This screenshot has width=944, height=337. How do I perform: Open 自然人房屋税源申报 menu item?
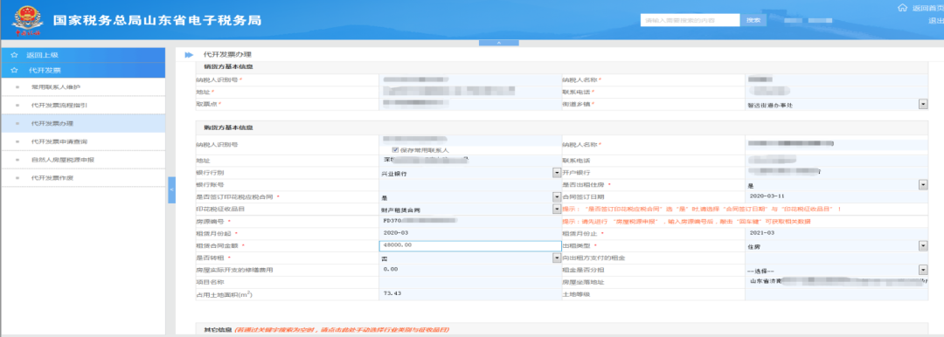click(82, 160)
